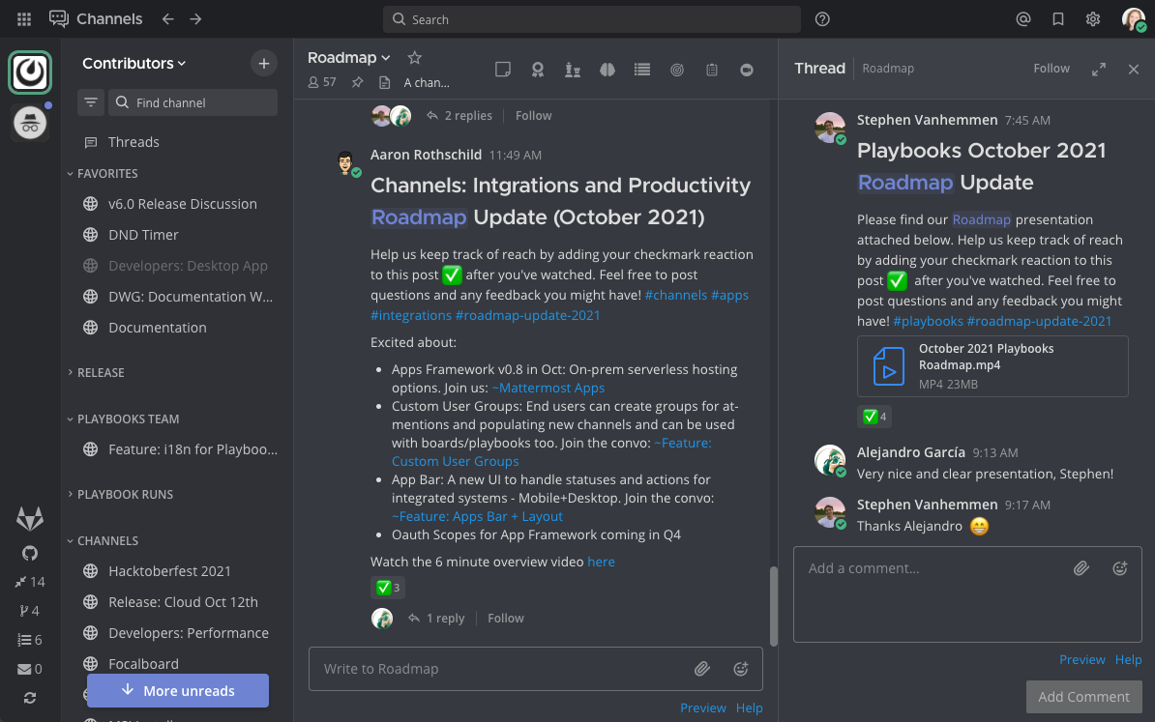The image size is (1155, 722).
Task: Click the help question mark icon
Action: point(822,18)
